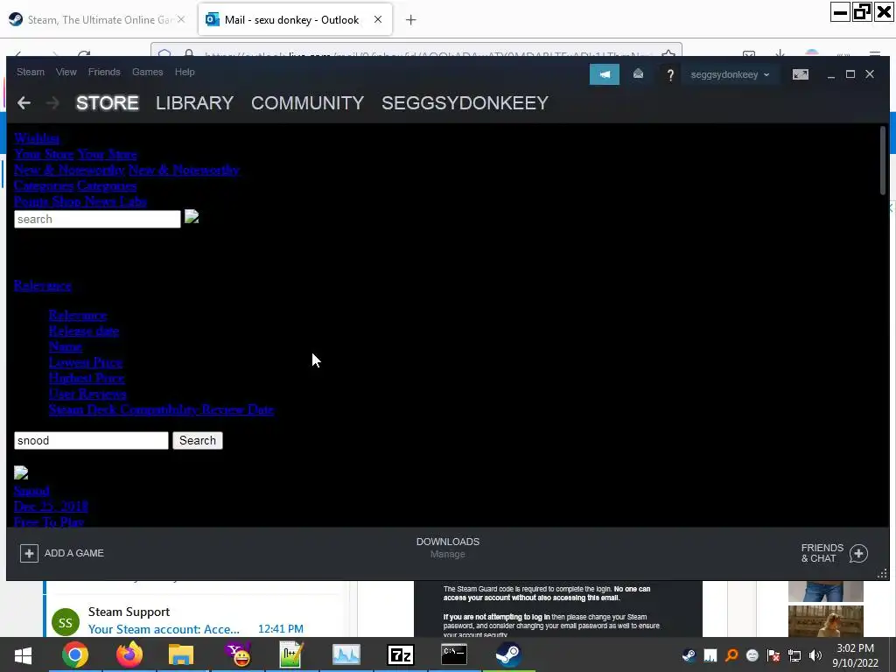Open the Friends menu
Viewport: 896px width, 672px height.
click(x=104, y=72)
